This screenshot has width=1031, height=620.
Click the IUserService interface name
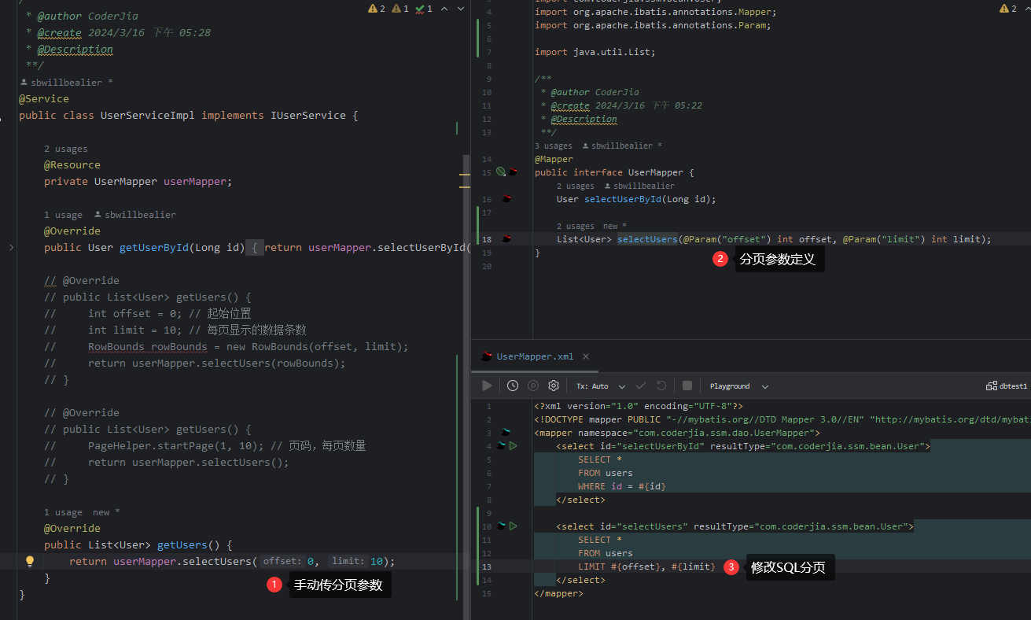[x=308, y=115]
